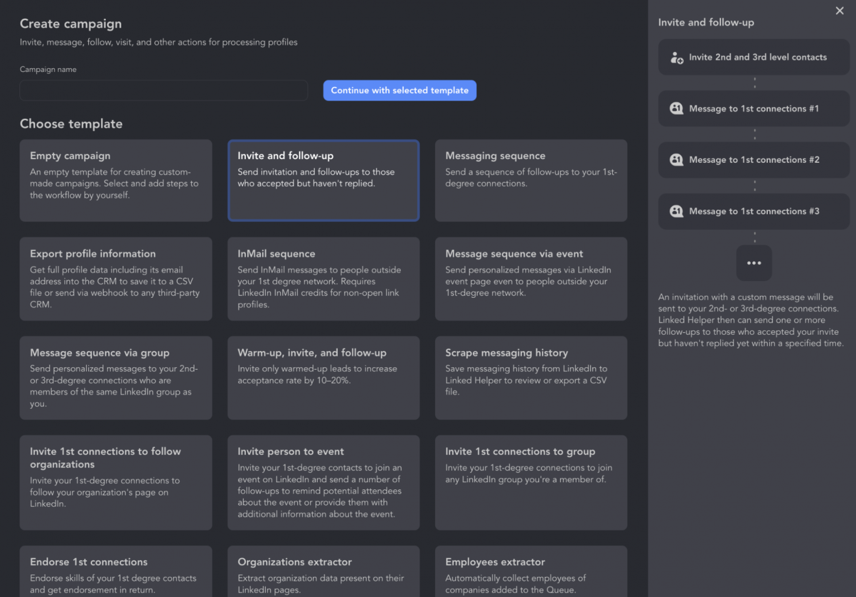This screenshot has width=856, height=597.
Task: Pick the Export profile information template
Action: (115, 279)
